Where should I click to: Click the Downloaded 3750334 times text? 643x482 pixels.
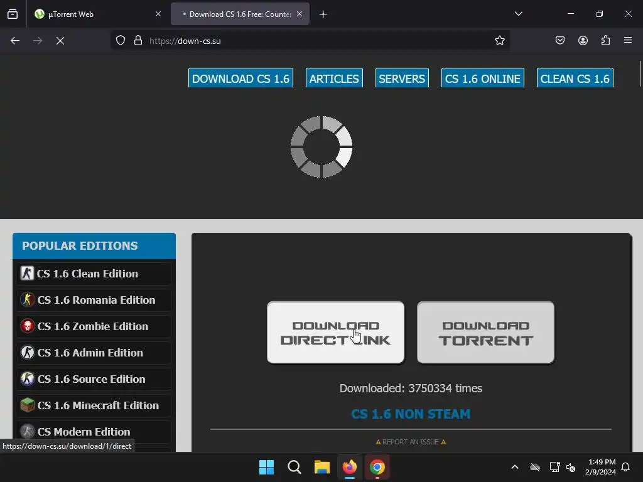click(x=411, y=388)
